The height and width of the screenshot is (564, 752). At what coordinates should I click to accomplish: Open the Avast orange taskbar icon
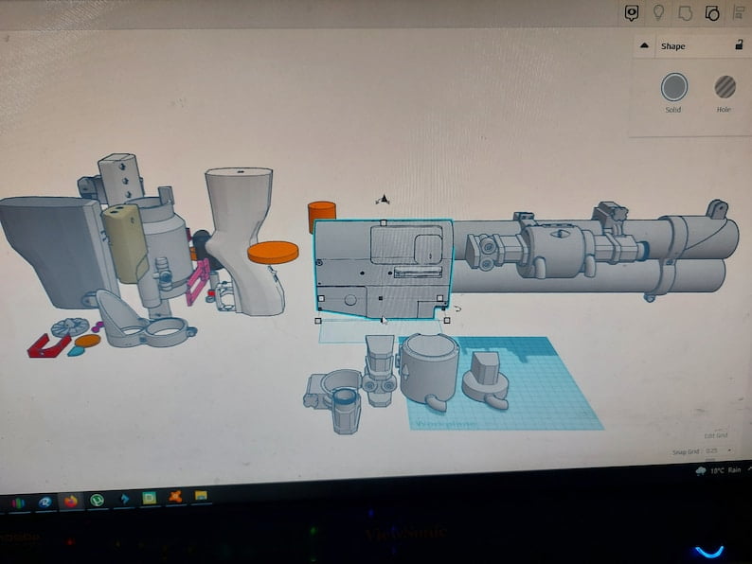point(175,497)
